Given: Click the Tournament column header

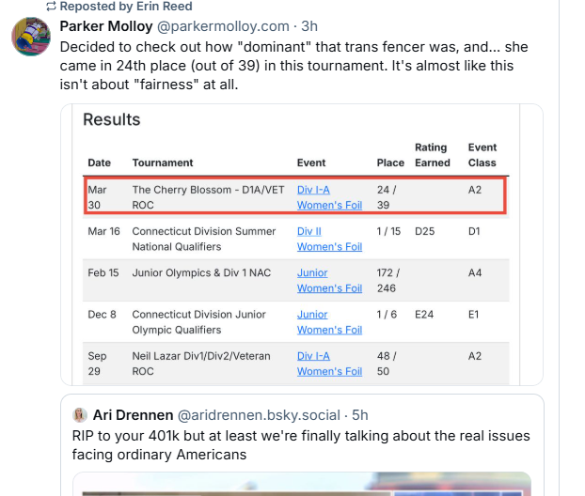Looking at the screenshot, I should tap(163, 163).
